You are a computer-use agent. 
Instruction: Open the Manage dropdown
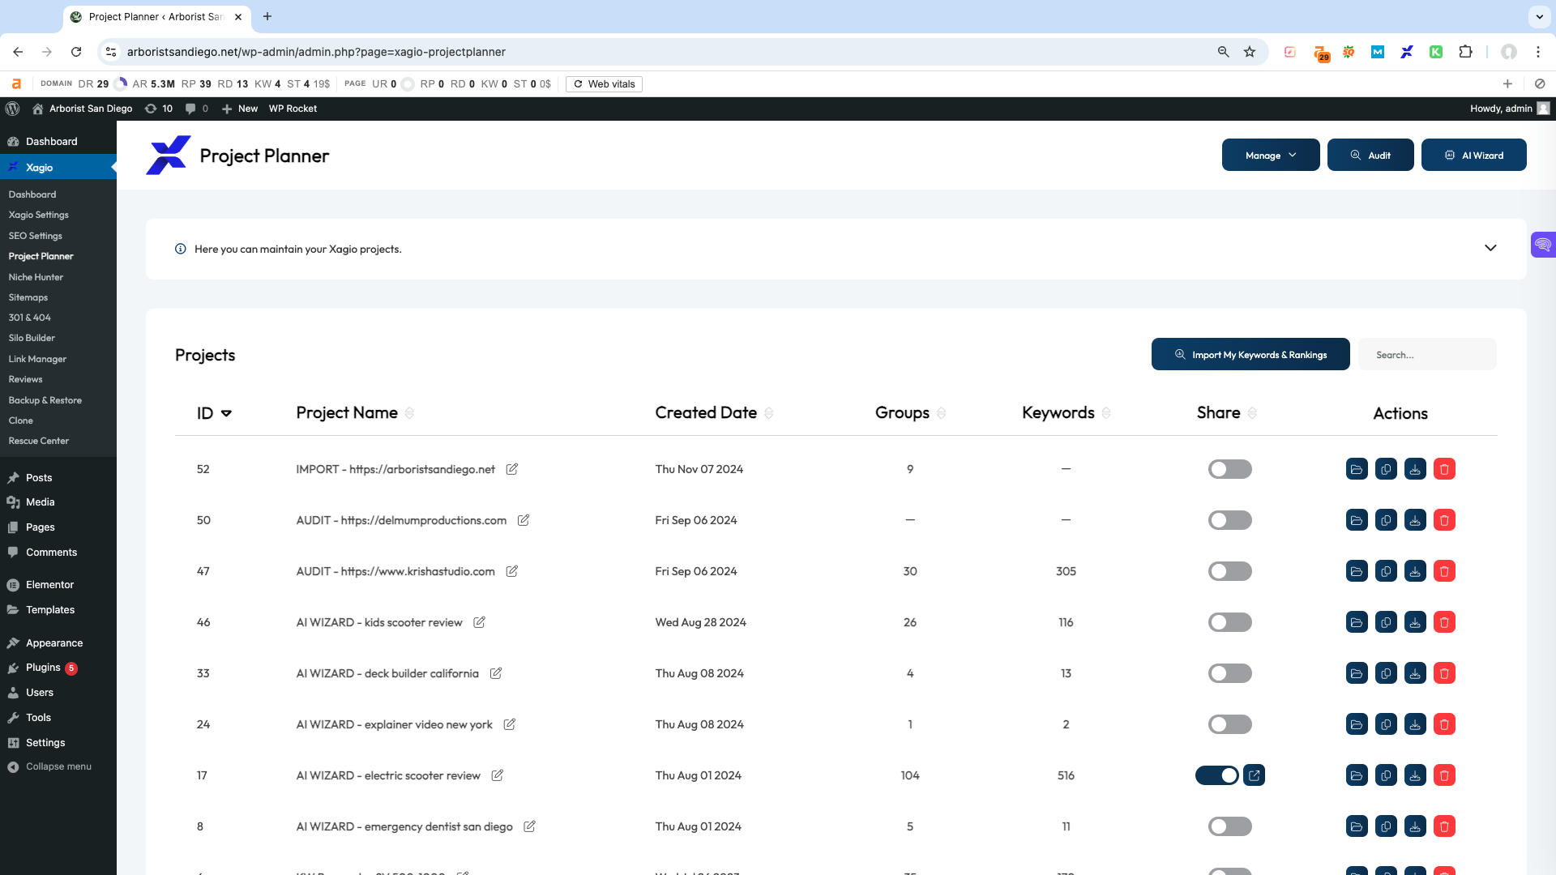coord(1271,155)
